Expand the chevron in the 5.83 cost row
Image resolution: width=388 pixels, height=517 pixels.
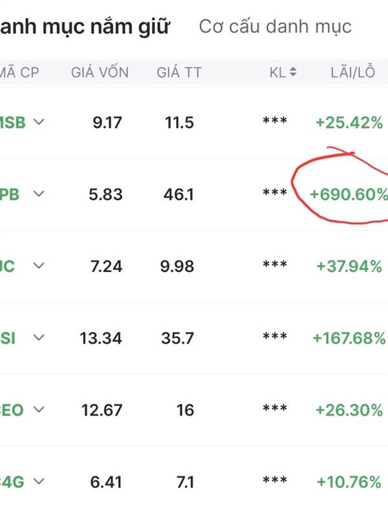[x=39, y=193]
